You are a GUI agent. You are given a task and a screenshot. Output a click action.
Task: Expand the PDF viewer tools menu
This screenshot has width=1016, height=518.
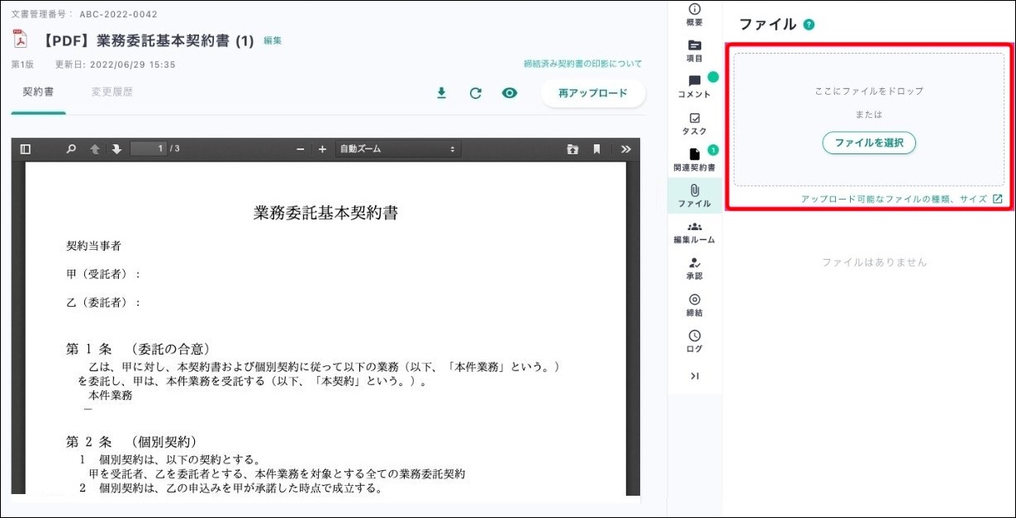pyautogui.click(x=625, y=149)
